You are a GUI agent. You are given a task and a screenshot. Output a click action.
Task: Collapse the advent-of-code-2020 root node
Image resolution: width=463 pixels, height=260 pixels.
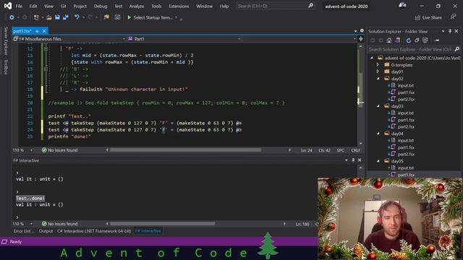[372, 58]
